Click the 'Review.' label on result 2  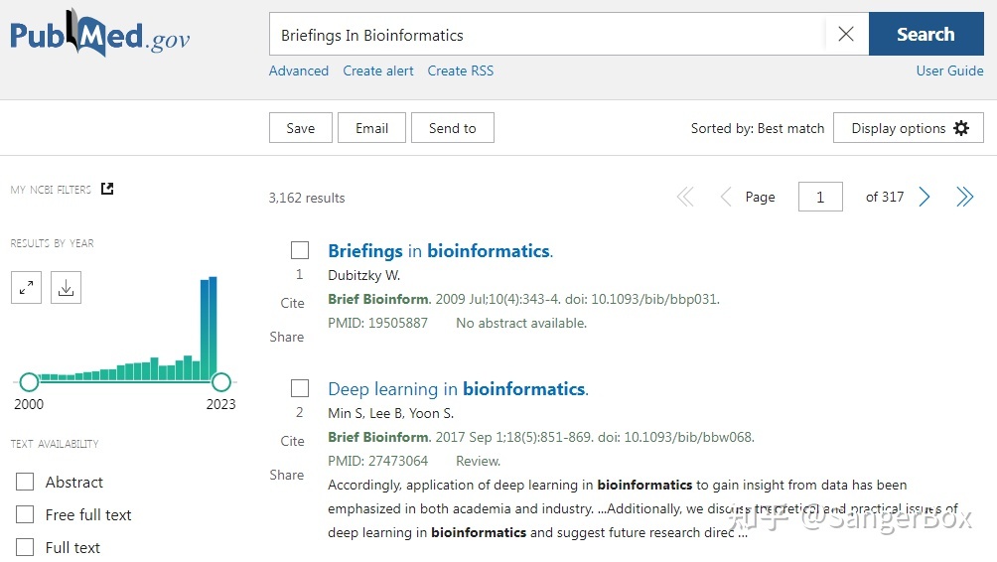point(479,461)
